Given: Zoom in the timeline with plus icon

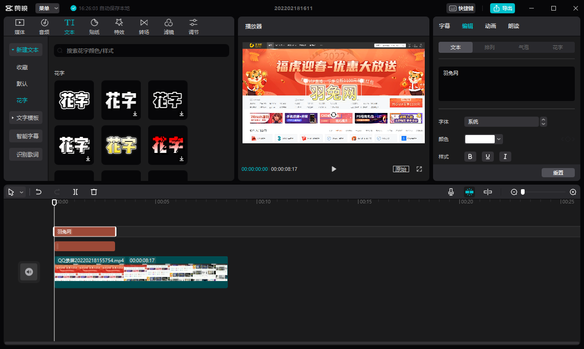Looking at the screenshot, I should coord(573,192).
